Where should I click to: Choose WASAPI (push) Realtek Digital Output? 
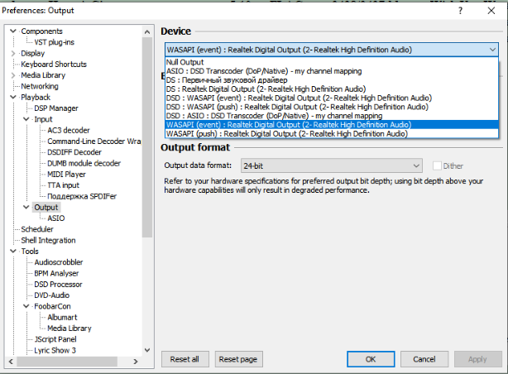332,133
